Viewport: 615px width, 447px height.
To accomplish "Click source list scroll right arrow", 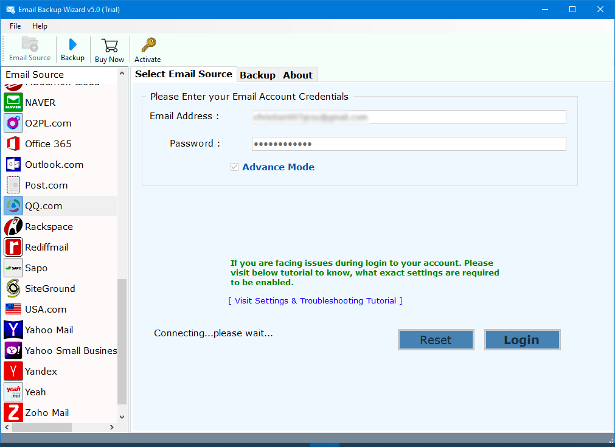I will (112, 428).
